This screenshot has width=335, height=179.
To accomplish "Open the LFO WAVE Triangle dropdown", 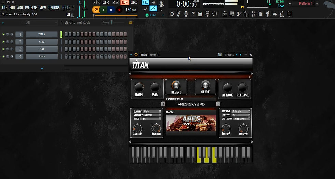I will [x=241, y=111].
